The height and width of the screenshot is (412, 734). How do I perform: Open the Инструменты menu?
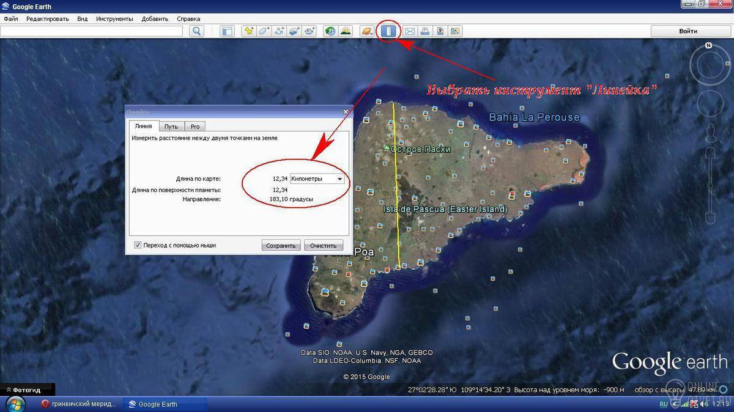click(114, 19)
